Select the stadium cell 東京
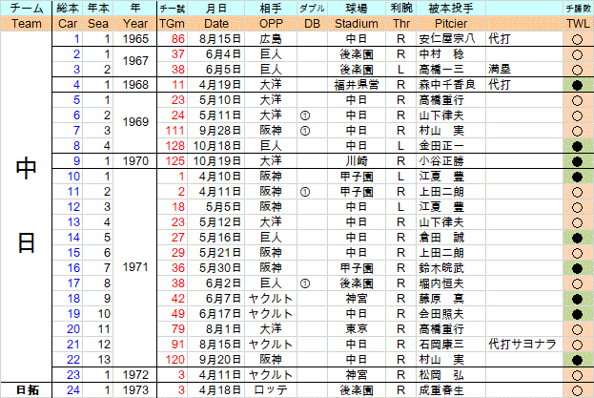The height and width of the screenshot is (398, 594). (x=356, y=329)
